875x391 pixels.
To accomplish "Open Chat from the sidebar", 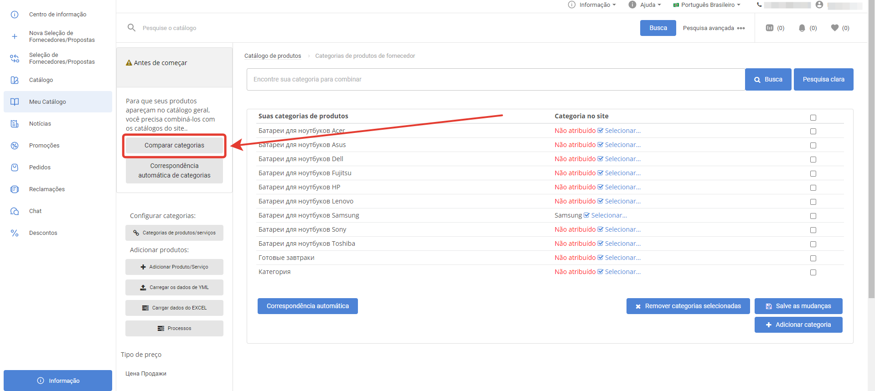I will pos(35,211).
